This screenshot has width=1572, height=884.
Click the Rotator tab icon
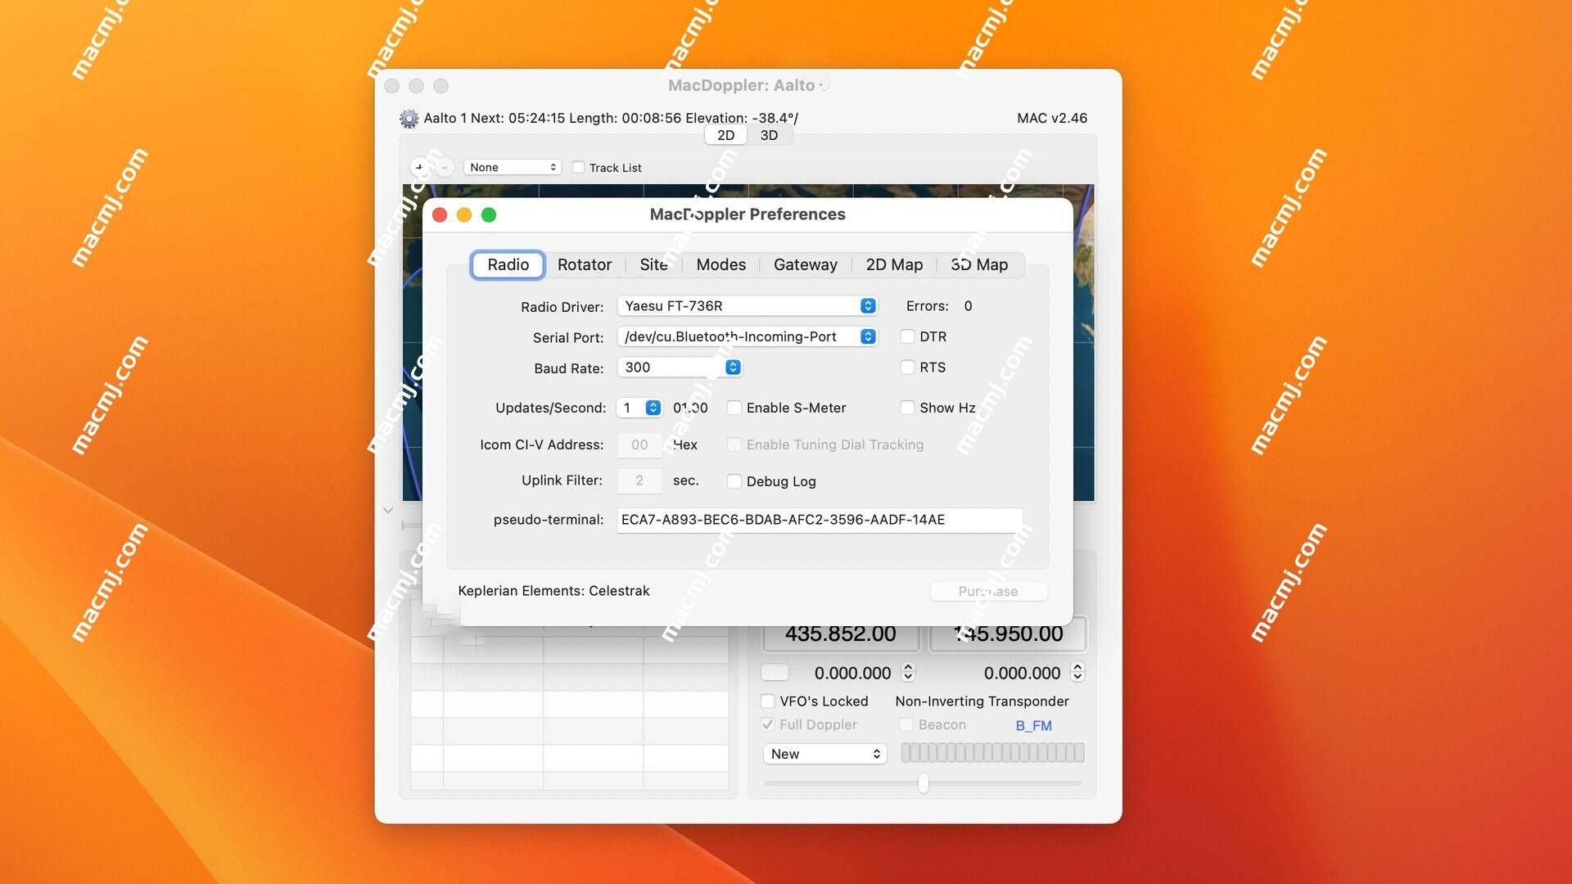(584, 264)
